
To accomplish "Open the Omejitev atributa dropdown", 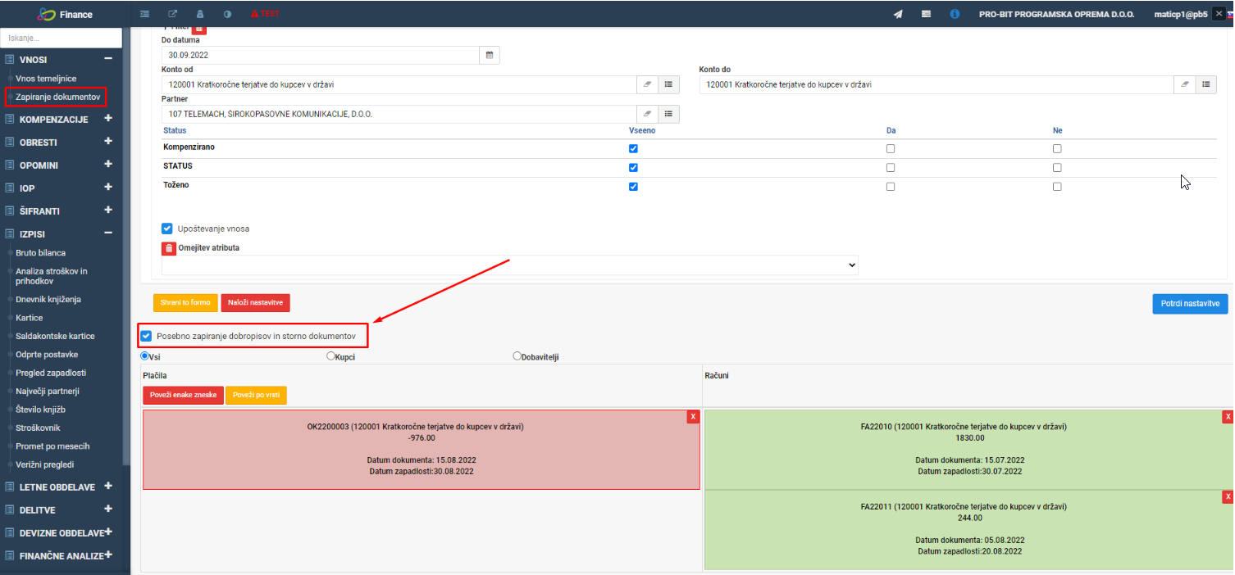I will (x=509, y=265).
